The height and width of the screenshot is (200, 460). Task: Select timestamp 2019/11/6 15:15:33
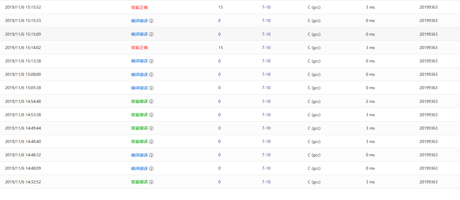pos(23,21)
